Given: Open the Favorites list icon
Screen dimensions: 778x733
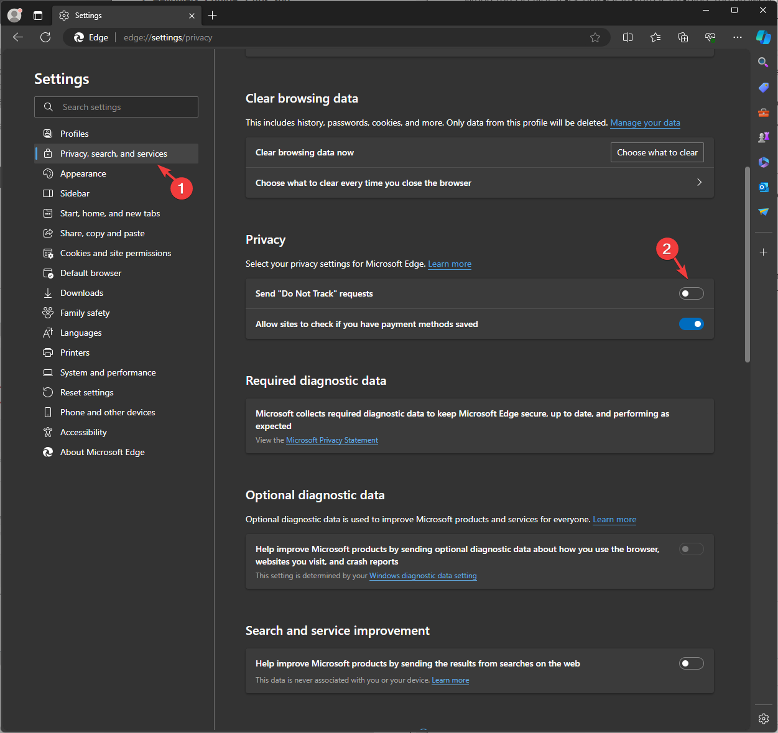Looking at the screenshot, I should 655,37.
